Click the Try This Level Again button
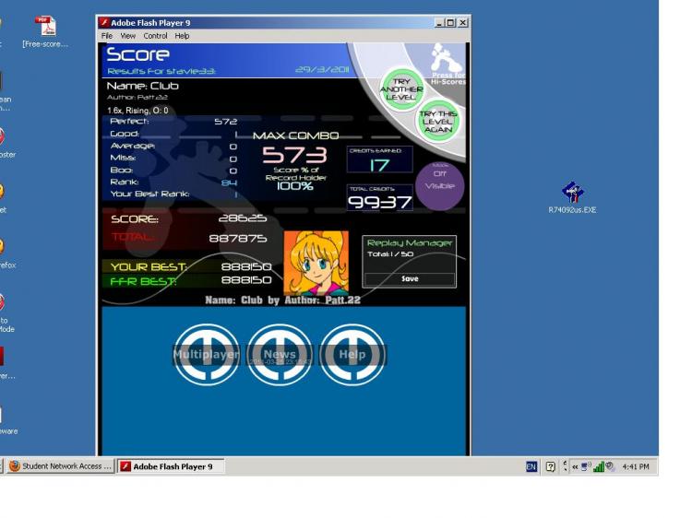Image resolution: width=692 pixels, height=518 pixels. coord(437,122)
